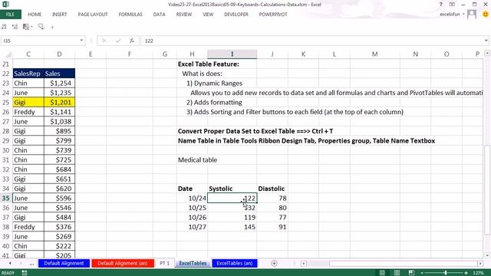
Task: Open the FORMULAS ribbon tab
Action: (130, 15)
